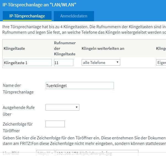Click the "Rufnummer der Klingeltaste" column header

coord(65,48)
